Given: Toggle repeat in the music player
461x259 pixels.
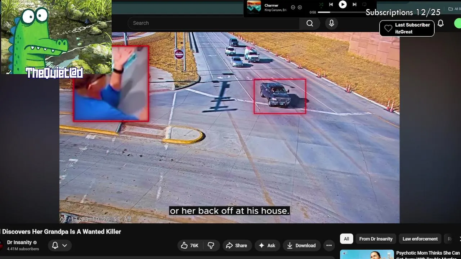Looking at the screenshot, I should (x=364, y=4).
